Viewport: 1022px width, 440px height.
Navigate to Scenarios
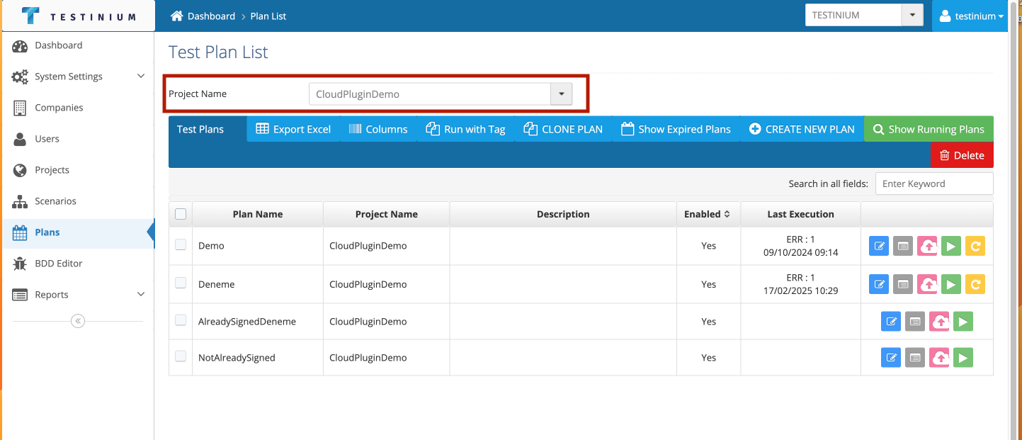coord(78,201)
